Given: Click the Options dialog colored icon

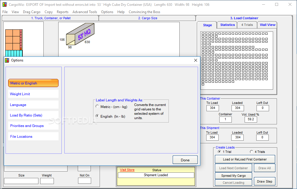Looking at the screenshot, I should 7,60.
